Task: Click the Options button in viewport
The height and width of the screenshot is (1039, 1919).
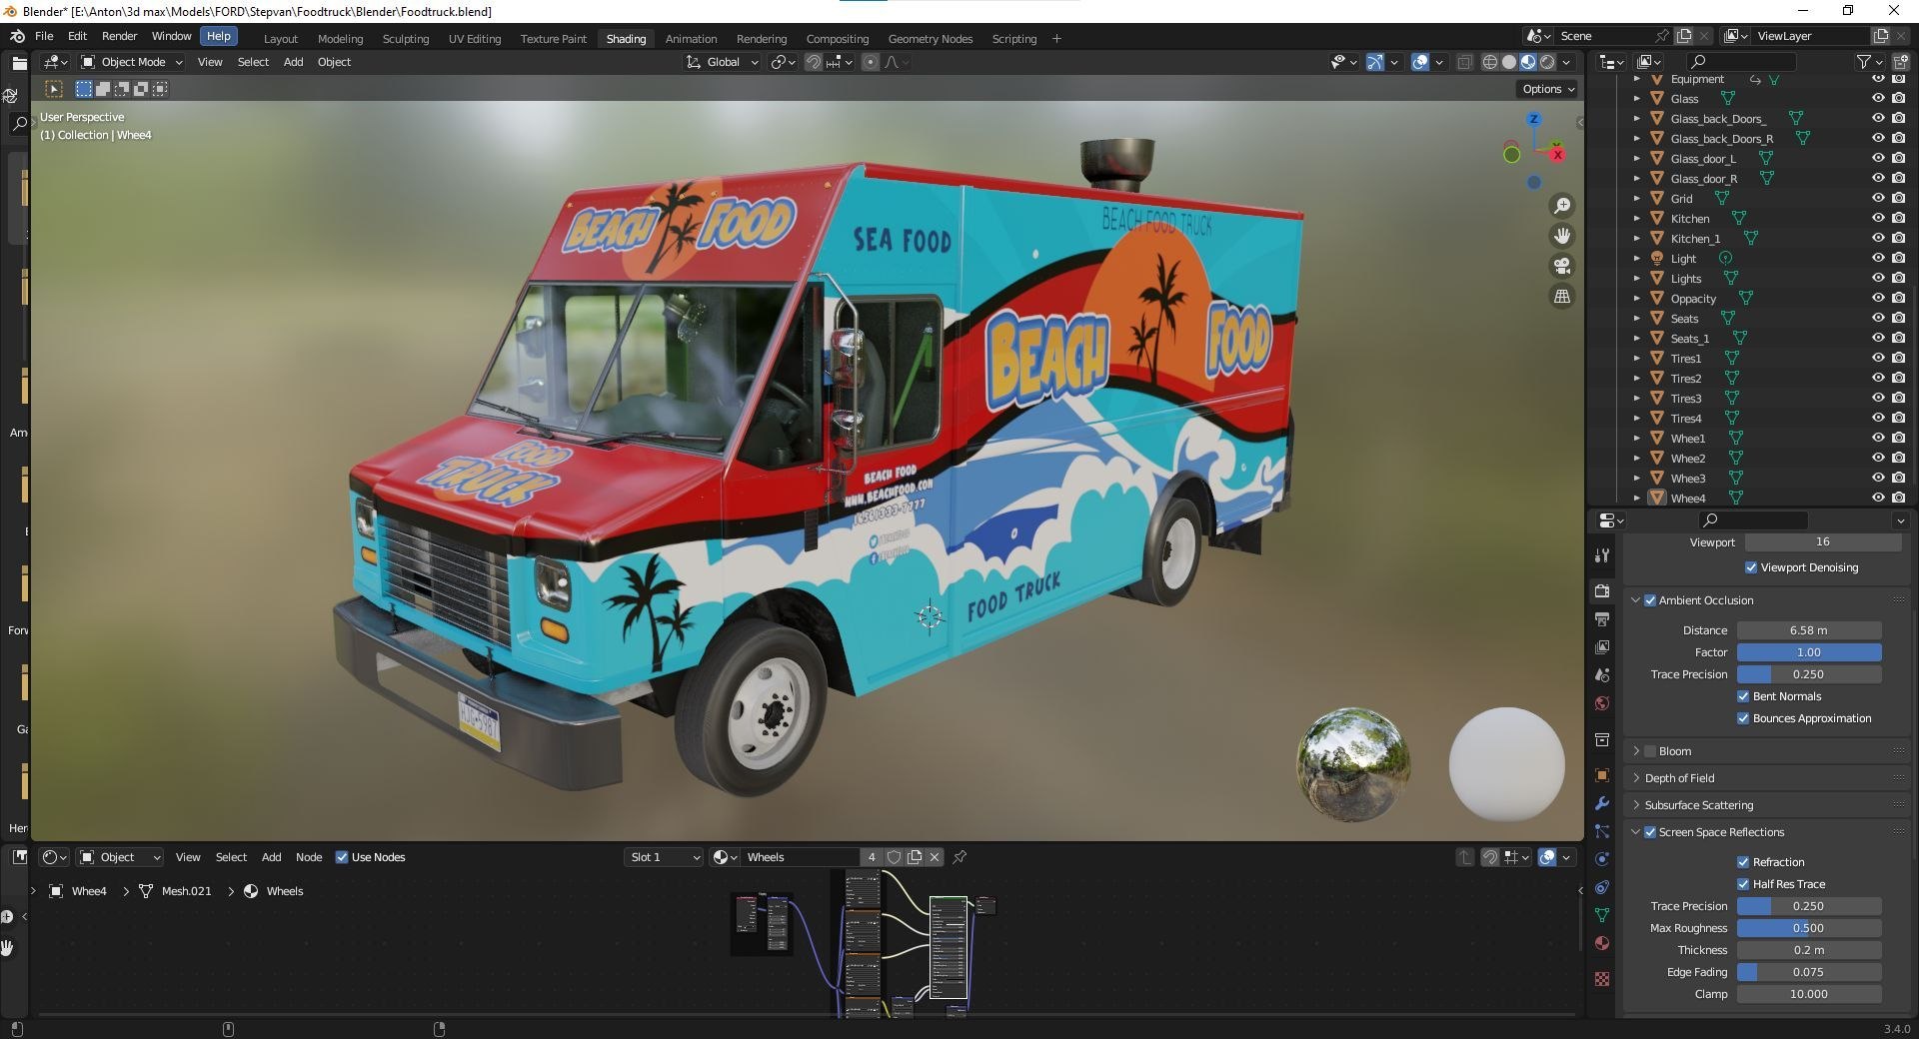Action: (1548, 89)
